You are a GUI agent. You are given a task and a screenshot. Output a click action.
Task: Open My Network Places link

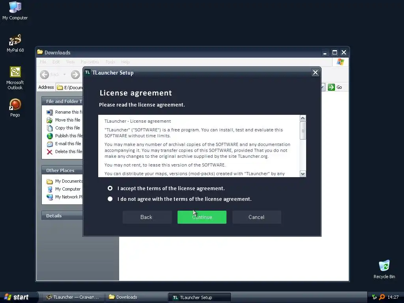click(69, 197)
